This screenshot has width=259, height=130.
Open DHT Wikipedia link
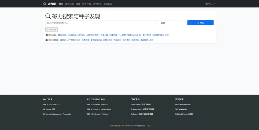coord(181,109)
